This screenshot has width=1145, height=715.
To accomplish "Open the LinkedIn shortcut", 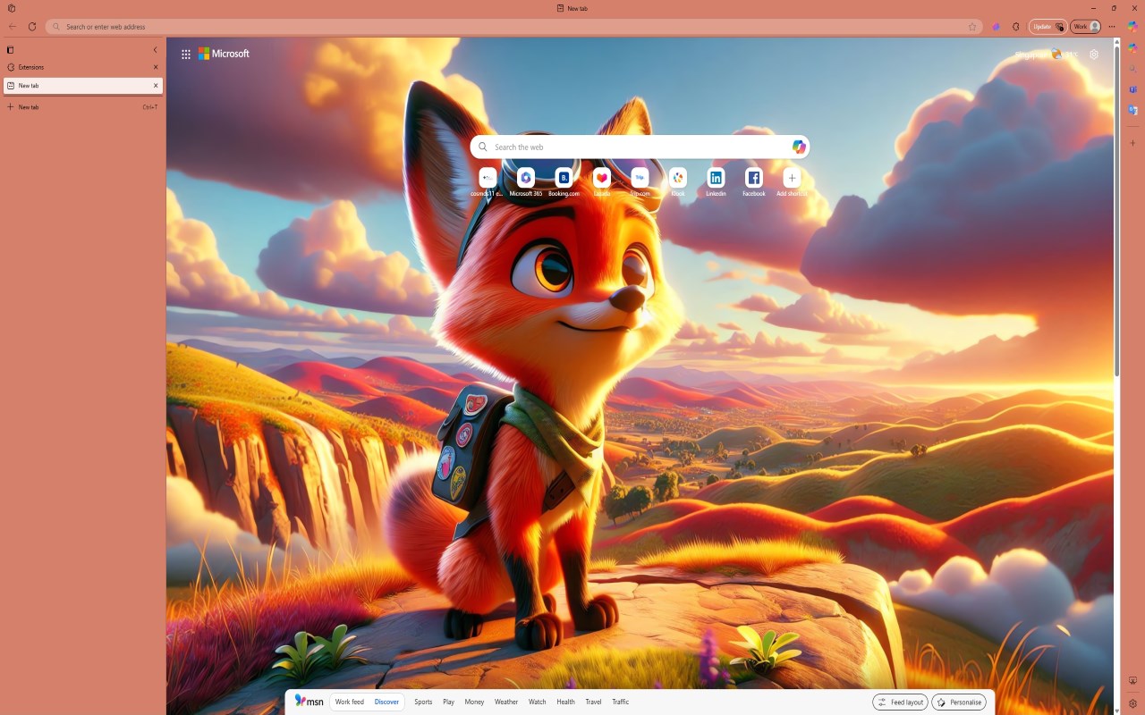I will (716, 181).
